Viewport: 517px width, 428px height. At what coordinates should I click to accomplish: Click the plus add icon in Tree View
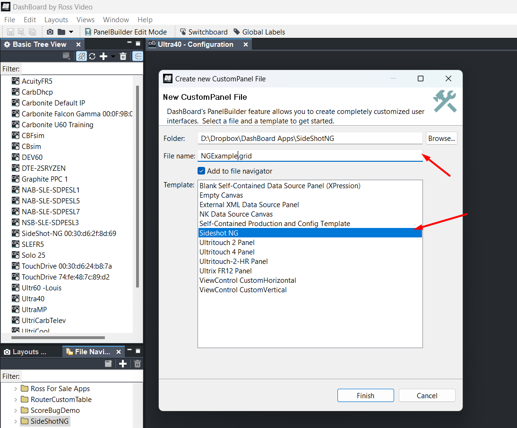103,56
